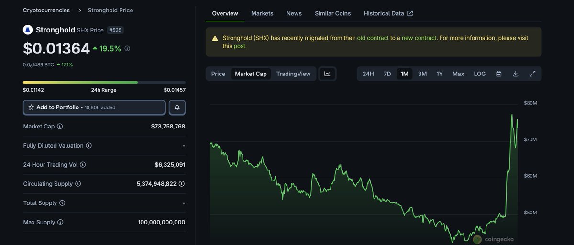
Task: Open the News tab
Action: tap(294, 13)
